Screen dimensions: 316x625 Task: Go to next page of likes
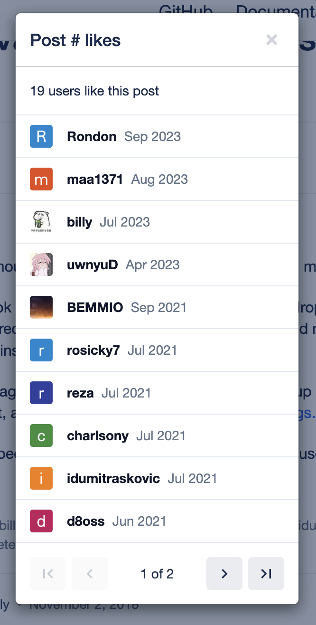pos(224,574)
